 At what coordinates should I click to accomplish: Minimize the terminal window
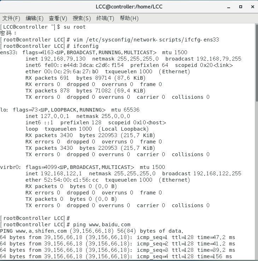[x=229, y=7]
